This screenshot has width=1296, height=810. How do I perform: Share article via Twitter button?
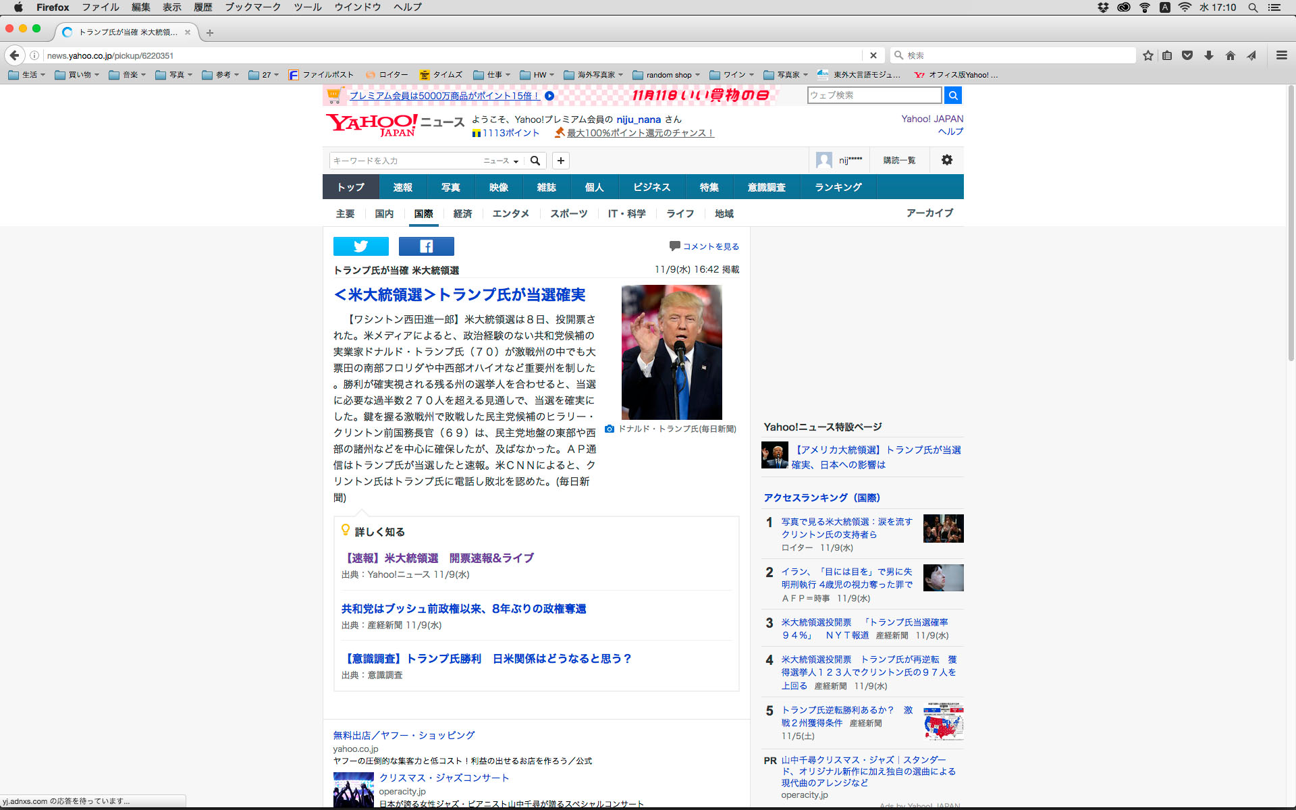point(360,246)
